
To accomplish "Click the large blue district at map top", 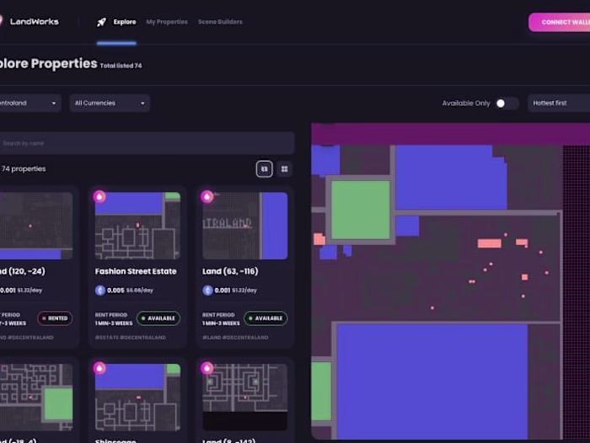I will 450,177.
